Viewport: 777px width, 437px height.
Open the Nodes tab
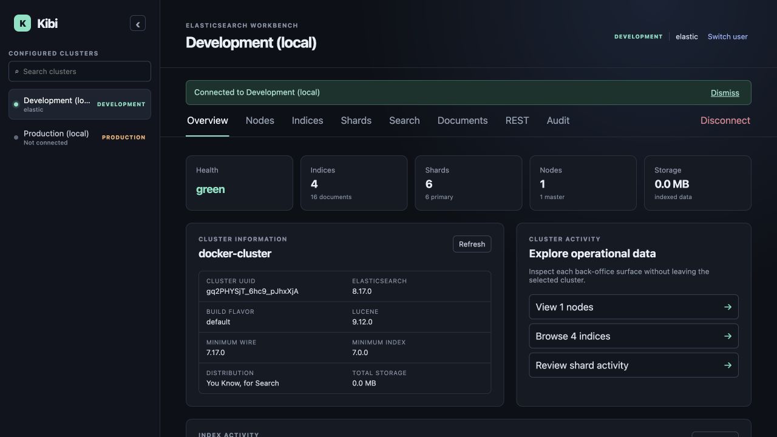tap(260, 121)
